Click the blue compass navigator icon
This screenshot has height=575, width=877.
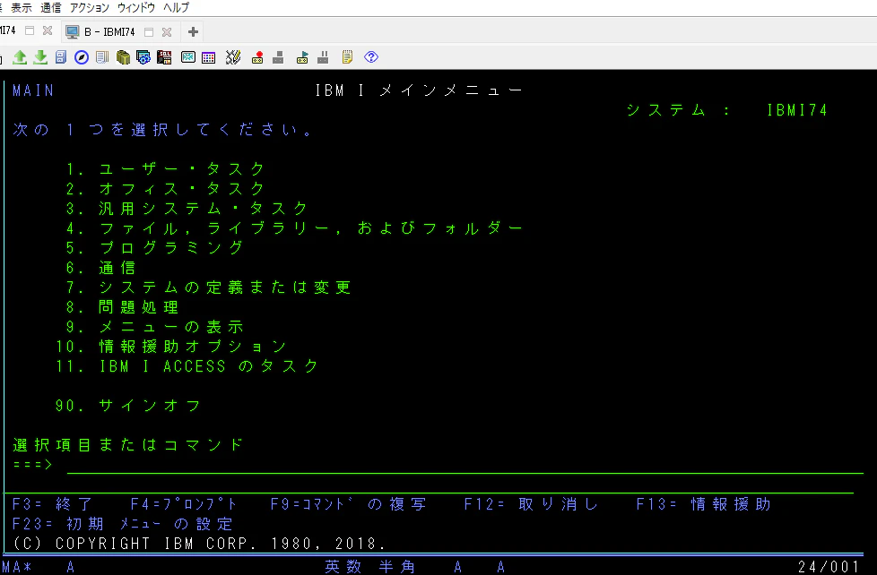pyautogui.click(x=82, y=57)
